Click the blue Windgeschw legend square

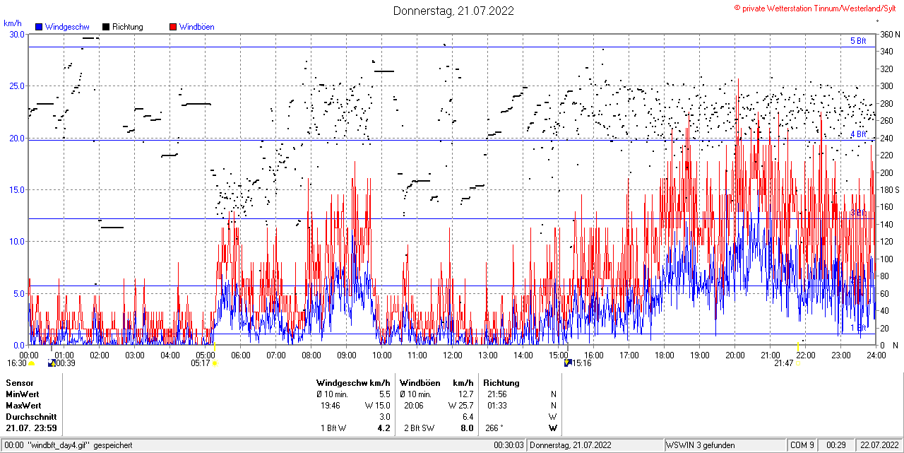tap(39, 27)
